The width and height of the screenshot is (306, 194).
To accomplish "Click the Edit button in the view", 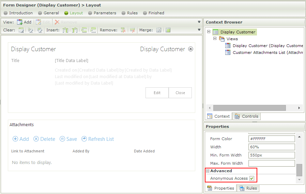I will pyautogui.click(x=157, y=93).
